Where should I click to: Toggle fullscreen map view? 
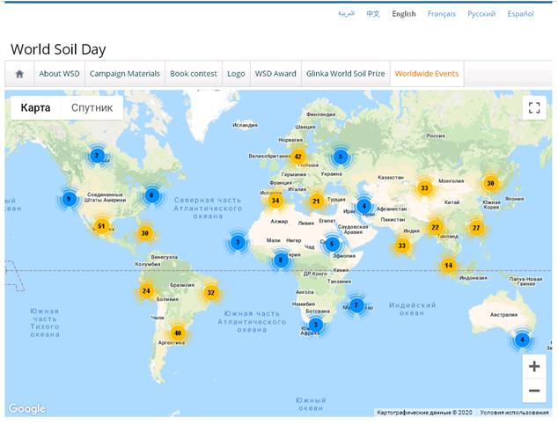coord(533,107)
